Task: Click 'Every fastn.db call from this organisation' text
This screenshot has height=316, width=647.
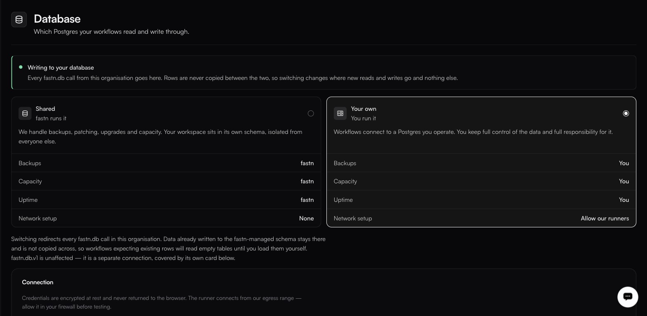Action: pyautogui.click(x=243, y=78)
